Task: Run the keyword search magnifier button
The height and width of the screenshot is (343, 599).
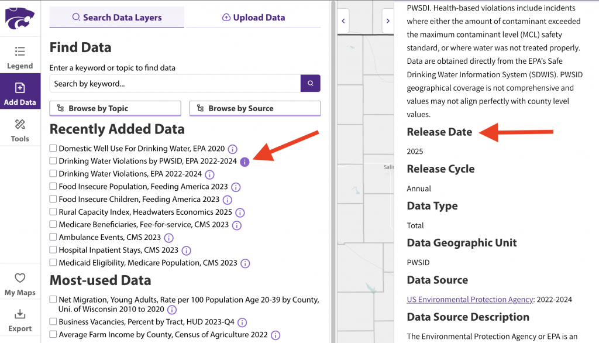Action: (x=311, y=83)
